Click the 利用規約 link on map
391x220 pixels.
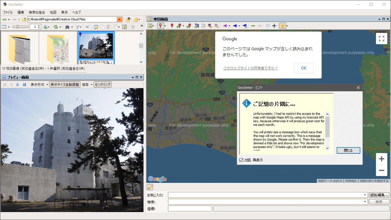(351, 181)
